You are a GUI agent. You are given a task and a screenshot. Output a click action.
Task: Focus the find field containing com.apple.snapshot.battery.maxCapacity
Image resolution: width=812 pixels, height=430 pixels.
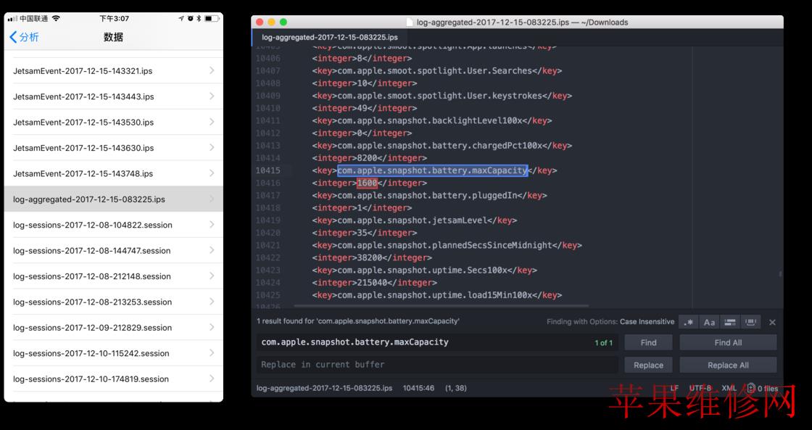click(437, 342)
